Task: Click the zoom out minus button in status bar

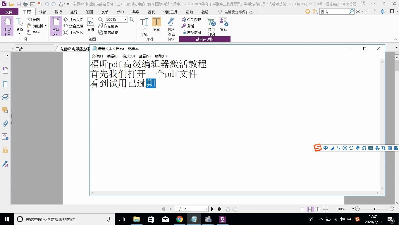Action: point(357,209)
